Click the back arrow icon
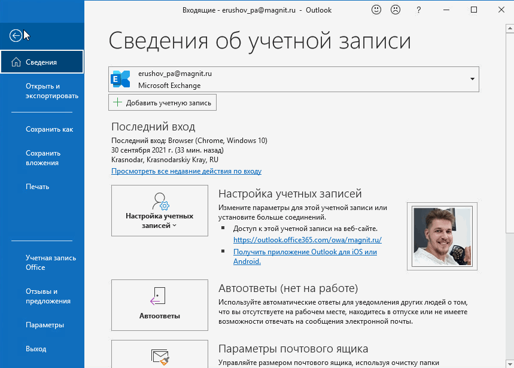This screenshot has width=514, height=368. pyautogui.click(x=16, y=35)
